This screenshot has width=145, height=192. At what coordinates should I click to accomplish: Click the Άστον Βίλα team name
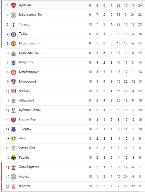click(27, 148)
